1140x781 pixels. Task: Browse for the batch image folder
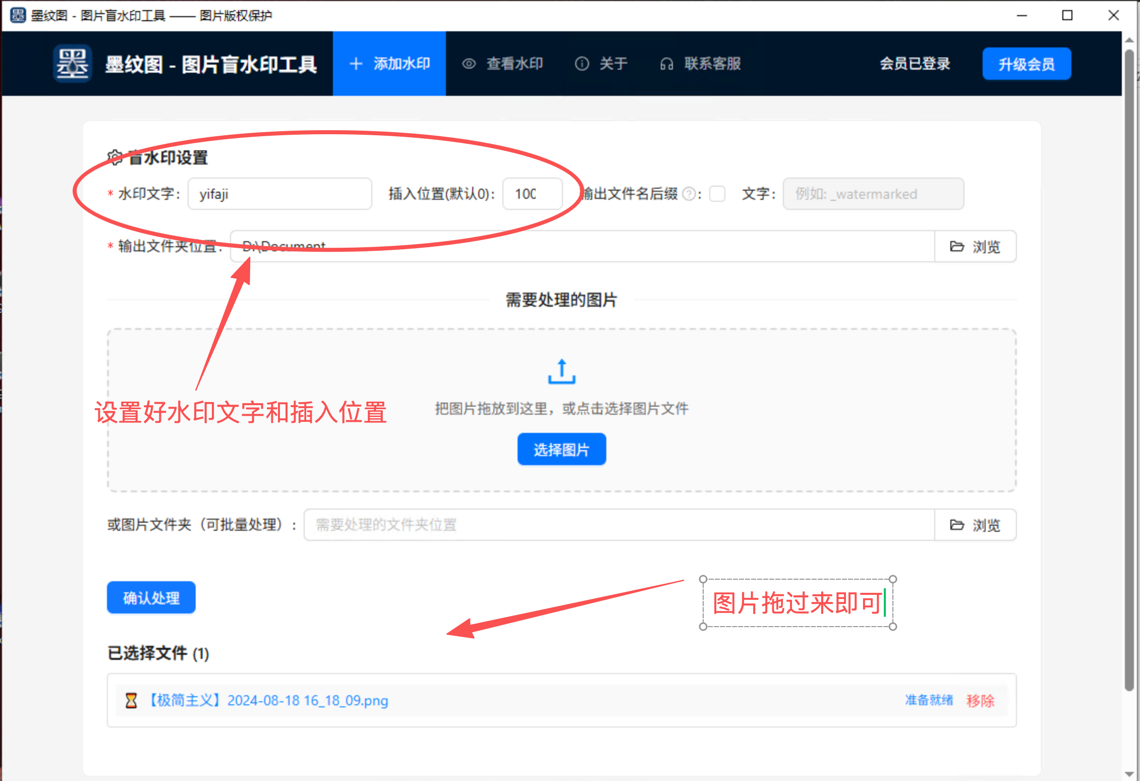975,525
